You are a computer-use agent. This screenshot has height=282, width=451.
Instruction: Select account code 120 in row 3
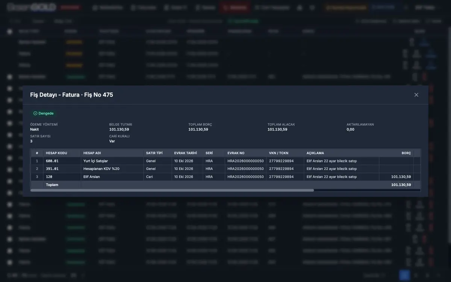(49, 177)
